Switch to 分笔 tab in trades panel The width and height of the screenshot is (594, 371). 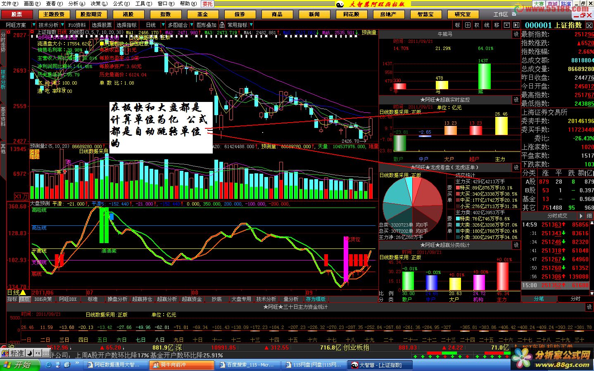(x=539, y=299)
